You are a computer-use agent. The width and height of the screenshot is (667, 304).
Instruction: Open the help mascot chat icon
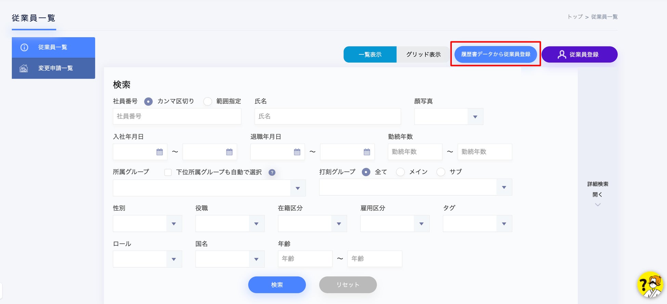[650, 285]
